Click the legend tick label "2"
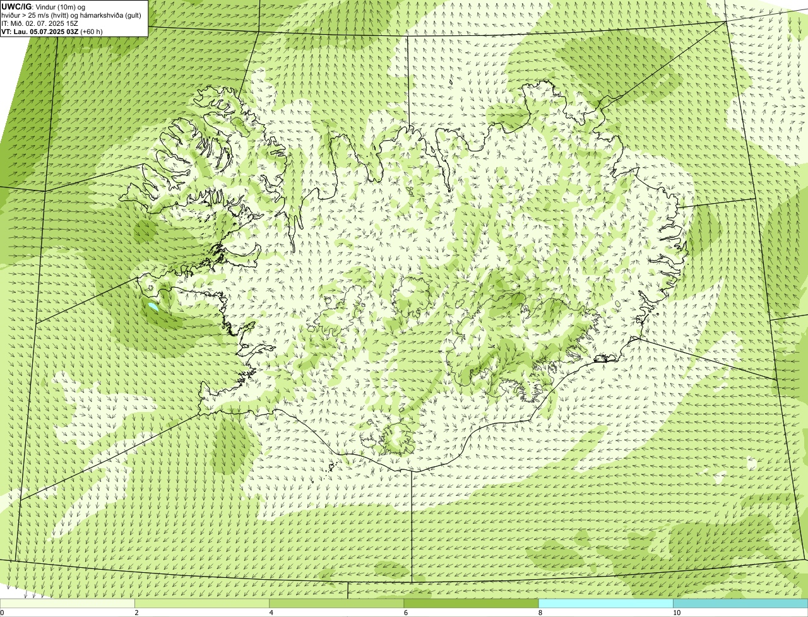This screenshot has width=808, height=617. pos(136,613)
